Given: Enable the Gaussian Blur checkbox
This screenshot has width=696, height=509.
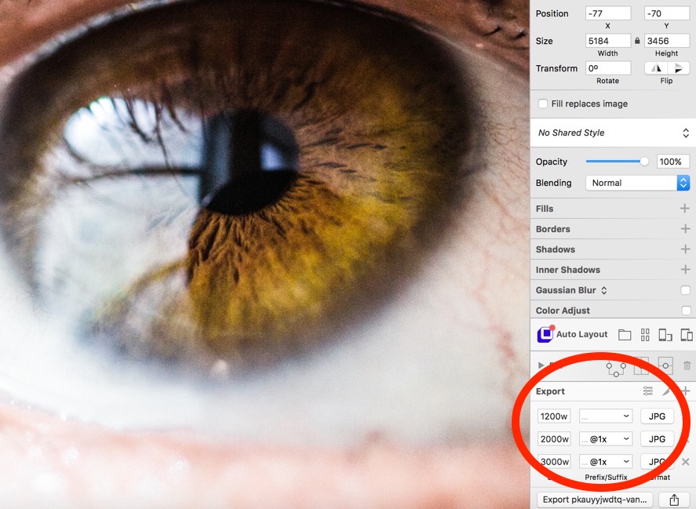Looking at the screenshot, I should tap(685, 290).
